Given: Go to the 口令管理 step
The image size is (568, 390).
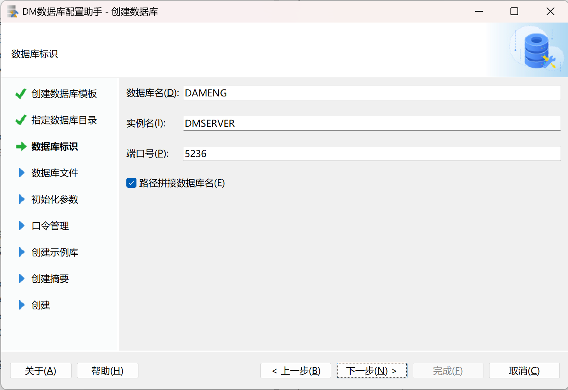Looking at the screenshot, I should tap(50, 226).
